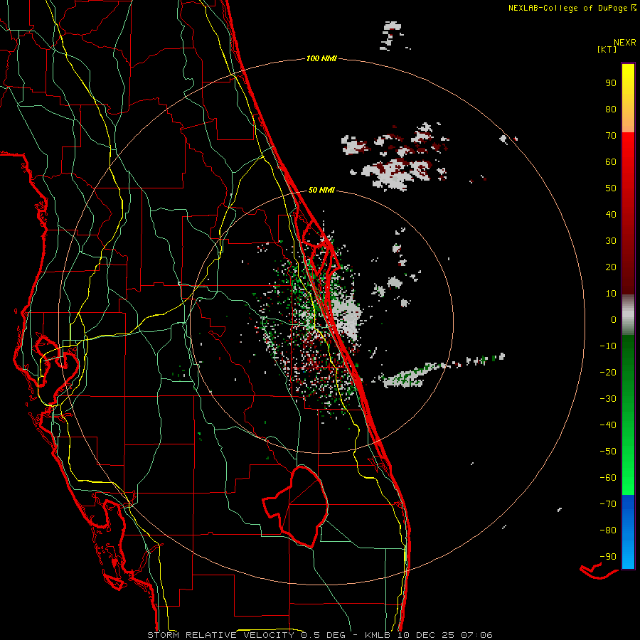Click the -40 knot scale label

608,425
